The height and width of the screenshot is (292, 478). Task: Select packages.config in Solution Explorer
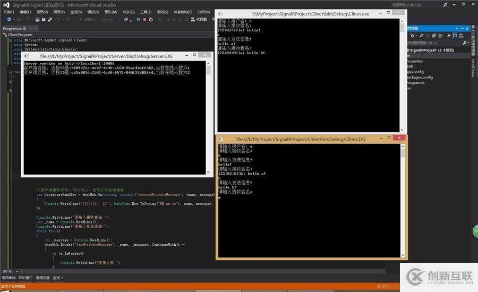click(x=420, y=78)
